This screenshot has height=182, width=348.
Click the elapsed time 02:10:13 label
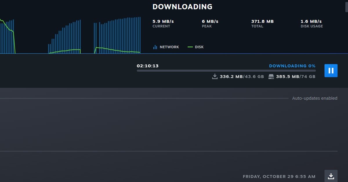(148, 66)
